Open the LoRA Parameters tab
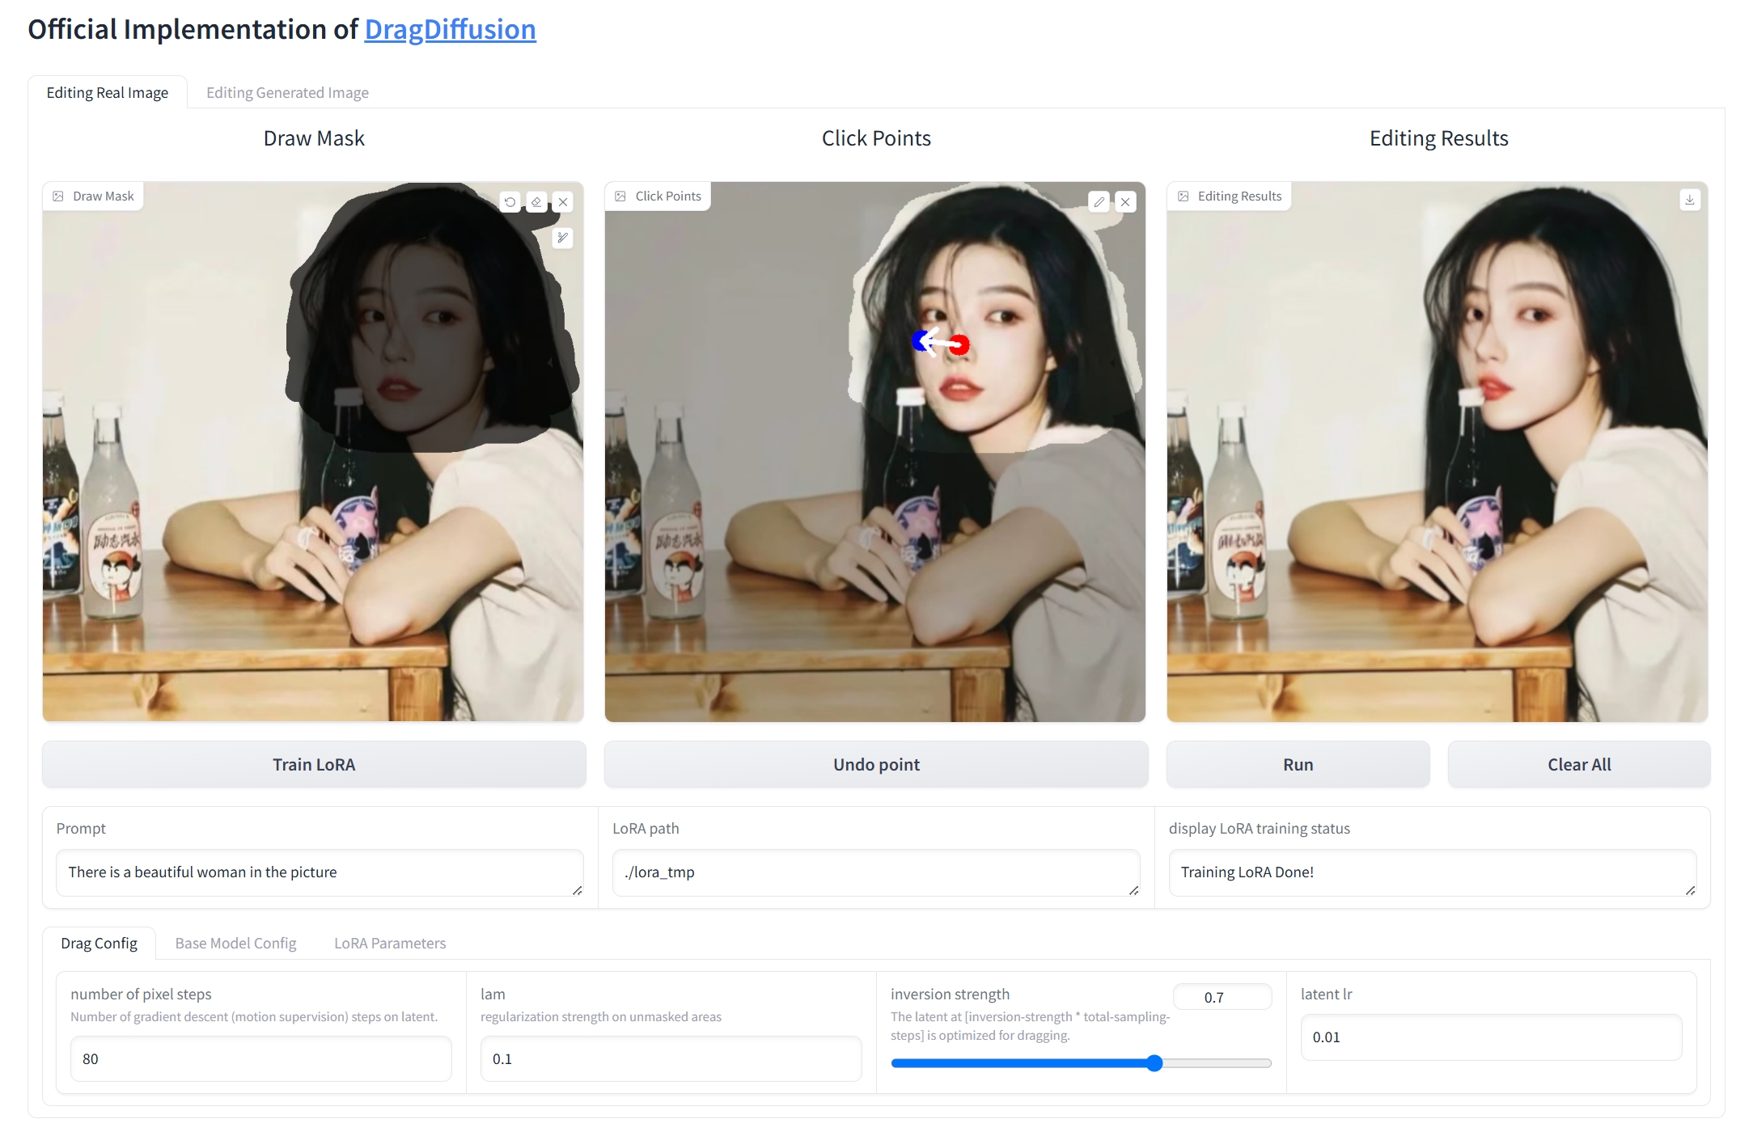Image resolution: width=1753 pixels, height=1136 pixels. tap(390, 944)
